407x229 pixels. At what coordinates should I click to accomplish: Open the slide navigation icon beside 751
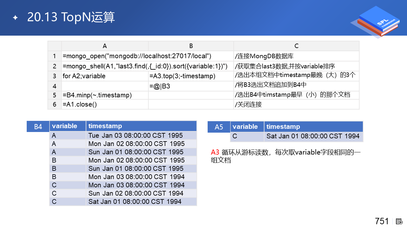click(x=399, y=221)
